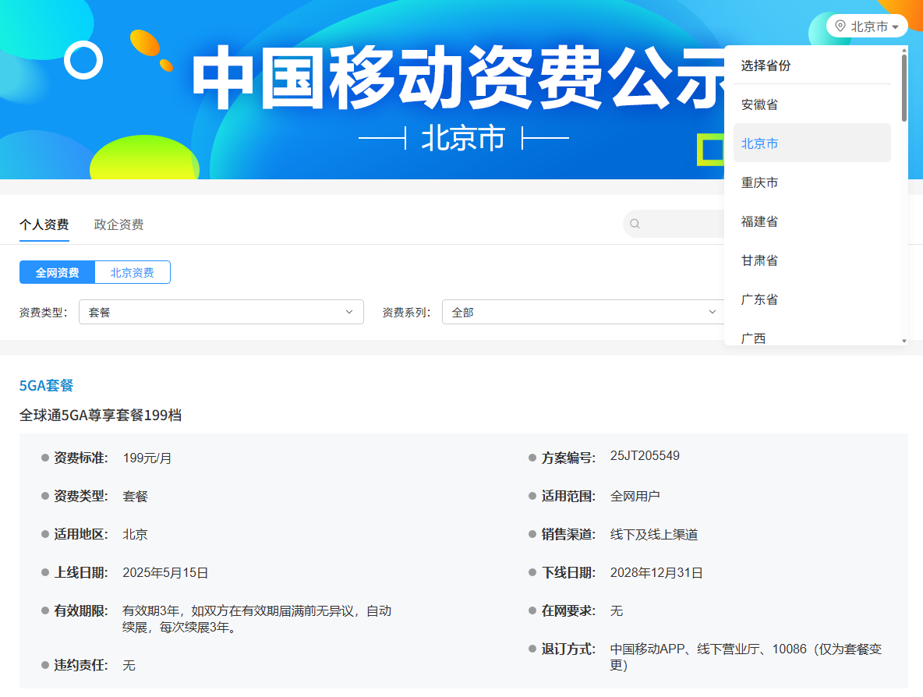Click the 5GA套餐 heading link
Viewport: 923px width, 697px height.
pos(46,385)
